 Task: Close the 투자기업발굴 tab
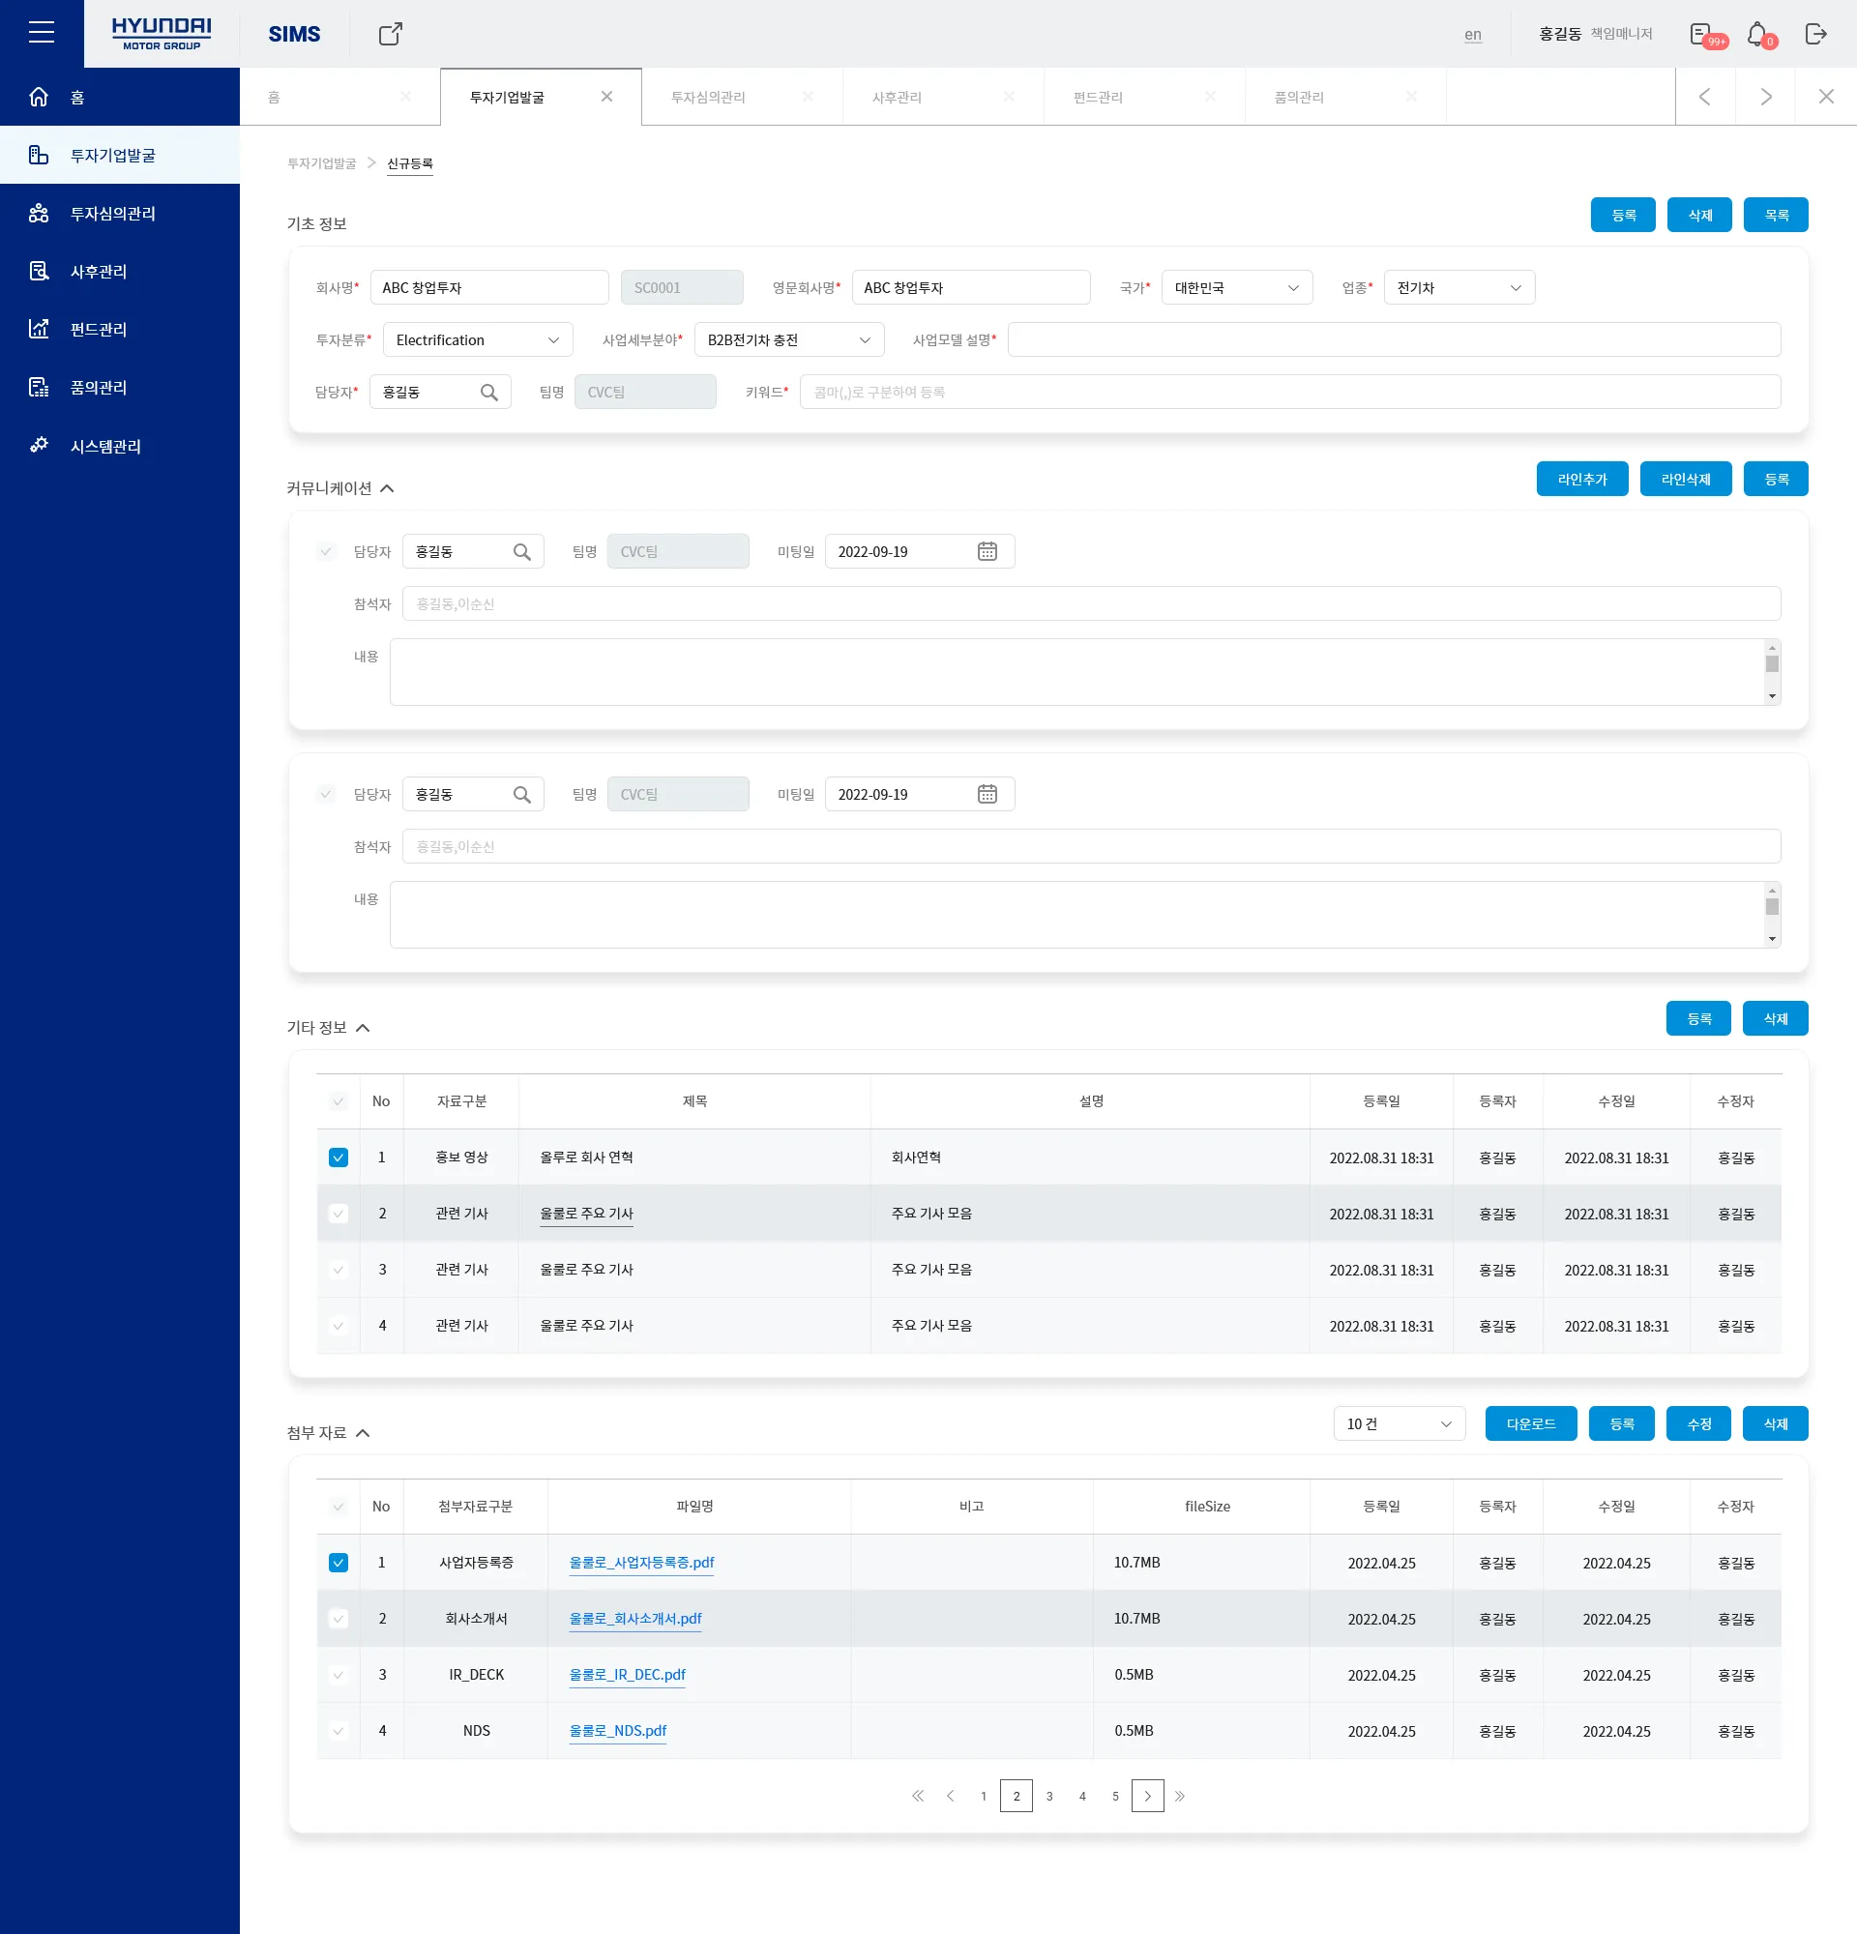pos(605,97)
